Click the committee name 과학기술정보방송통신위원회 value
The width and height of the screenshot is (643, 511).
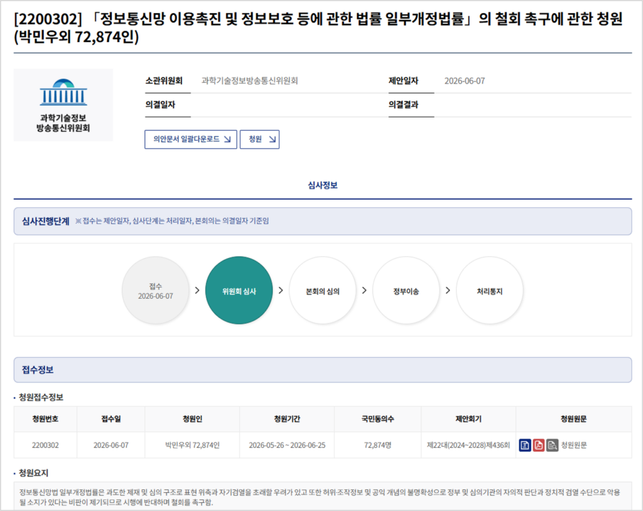tap(250, 81)
